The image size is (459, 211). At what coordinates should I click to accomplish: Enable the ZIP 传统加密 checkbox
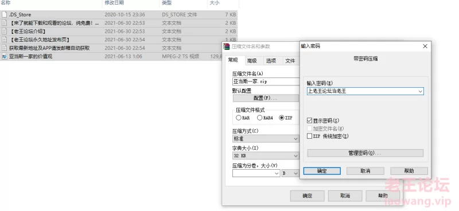click(x=309, y=136)
